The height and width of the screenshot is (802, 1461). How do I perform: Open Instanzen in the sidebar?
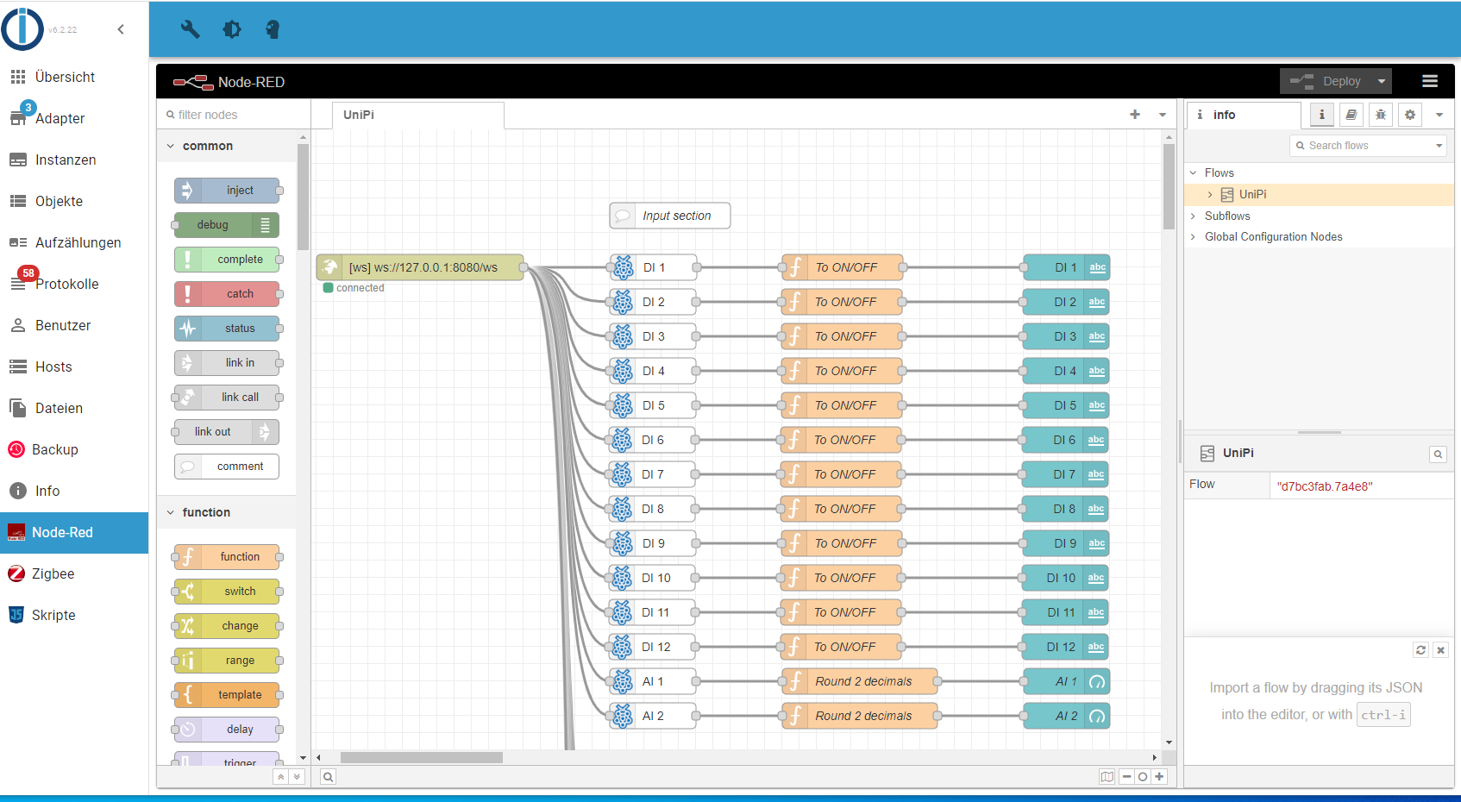[x=74, y=160]
